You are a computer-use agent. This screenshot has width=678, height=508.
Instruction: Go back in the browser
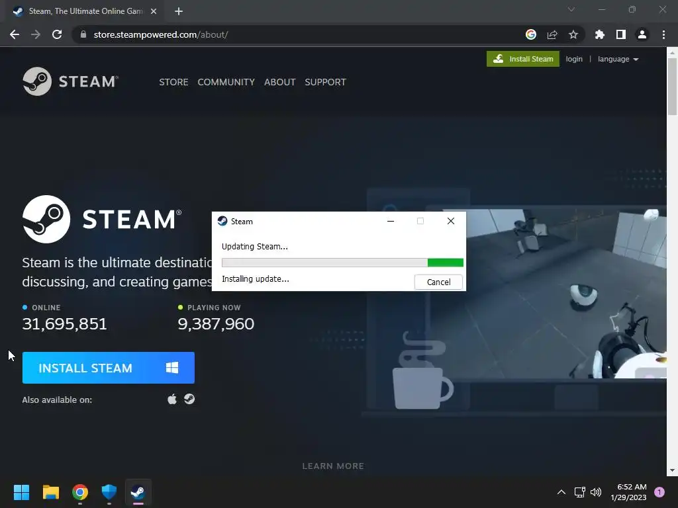coord(15,34)
